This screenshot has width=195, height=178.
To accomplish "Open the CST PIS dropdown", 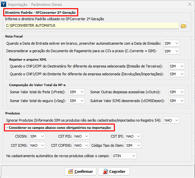I will (81, 136).
